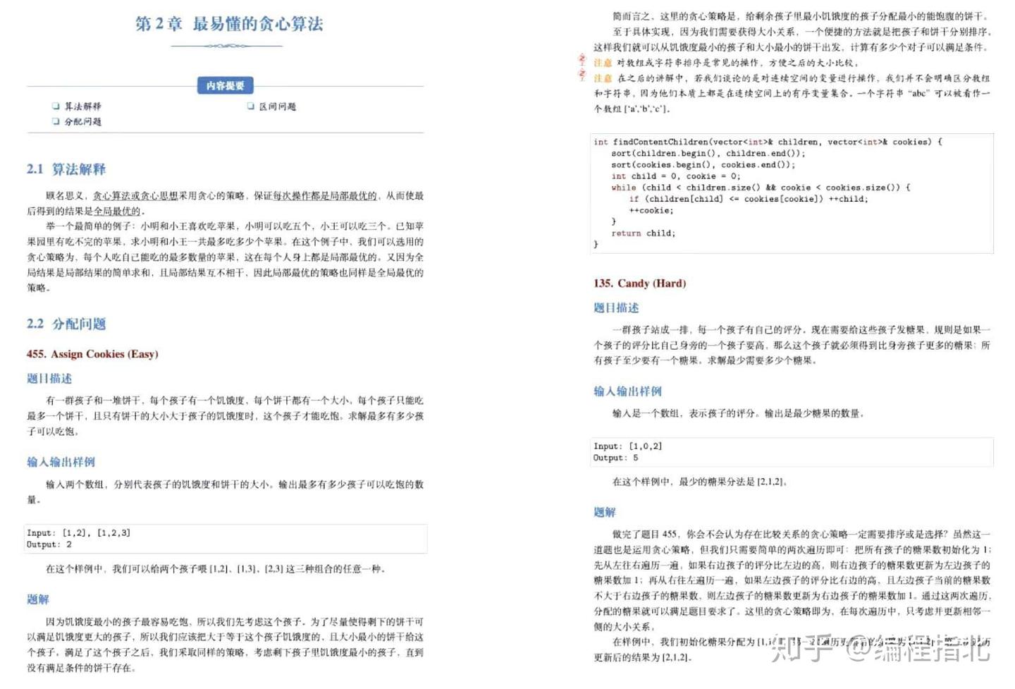
Task: Jump to section heading 2.1 算法解释
Action: pyautogui.click(x=66, y=169)
